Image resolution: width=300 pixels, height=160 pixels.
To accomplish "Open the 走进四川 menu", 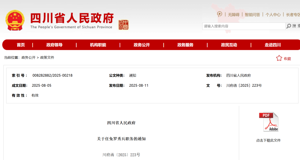I will coord(272,45).
